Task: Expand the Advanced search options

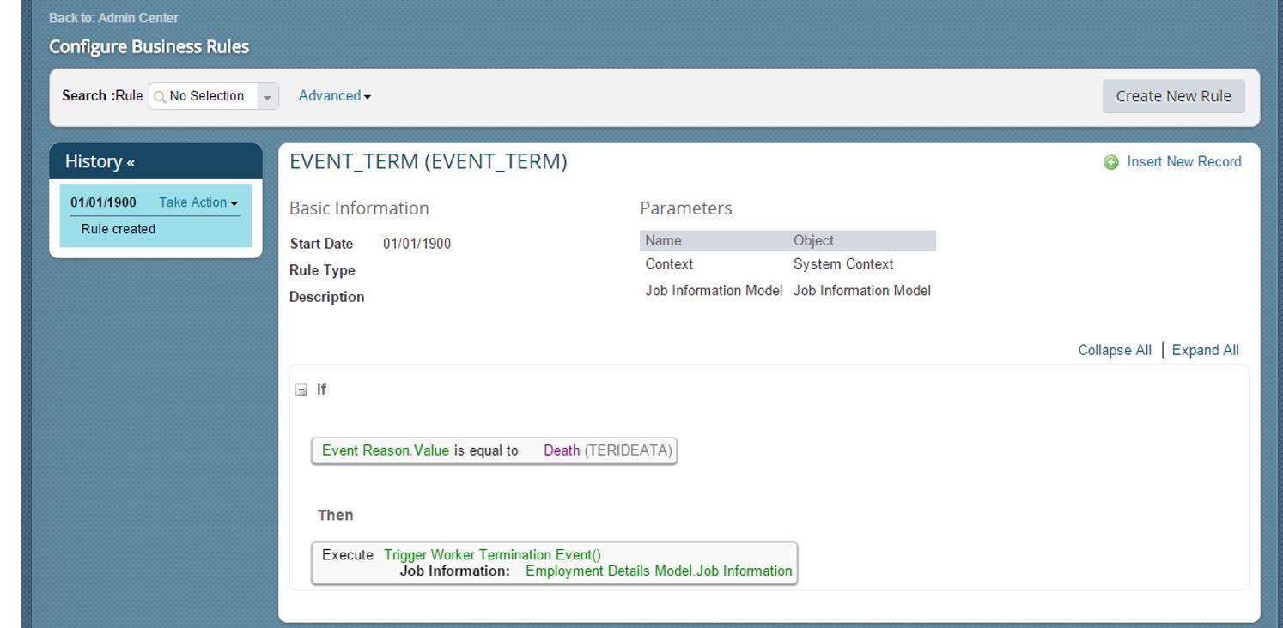Action: click(335, 96)
